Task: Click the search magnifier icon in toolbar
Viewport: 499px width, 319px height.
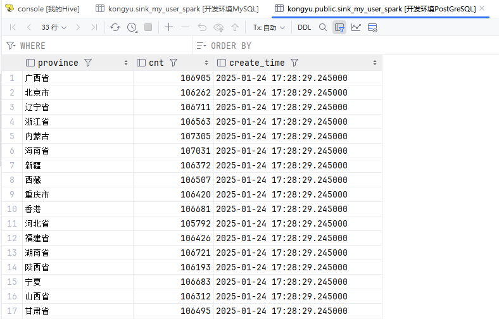Action: tap(323, 27)
